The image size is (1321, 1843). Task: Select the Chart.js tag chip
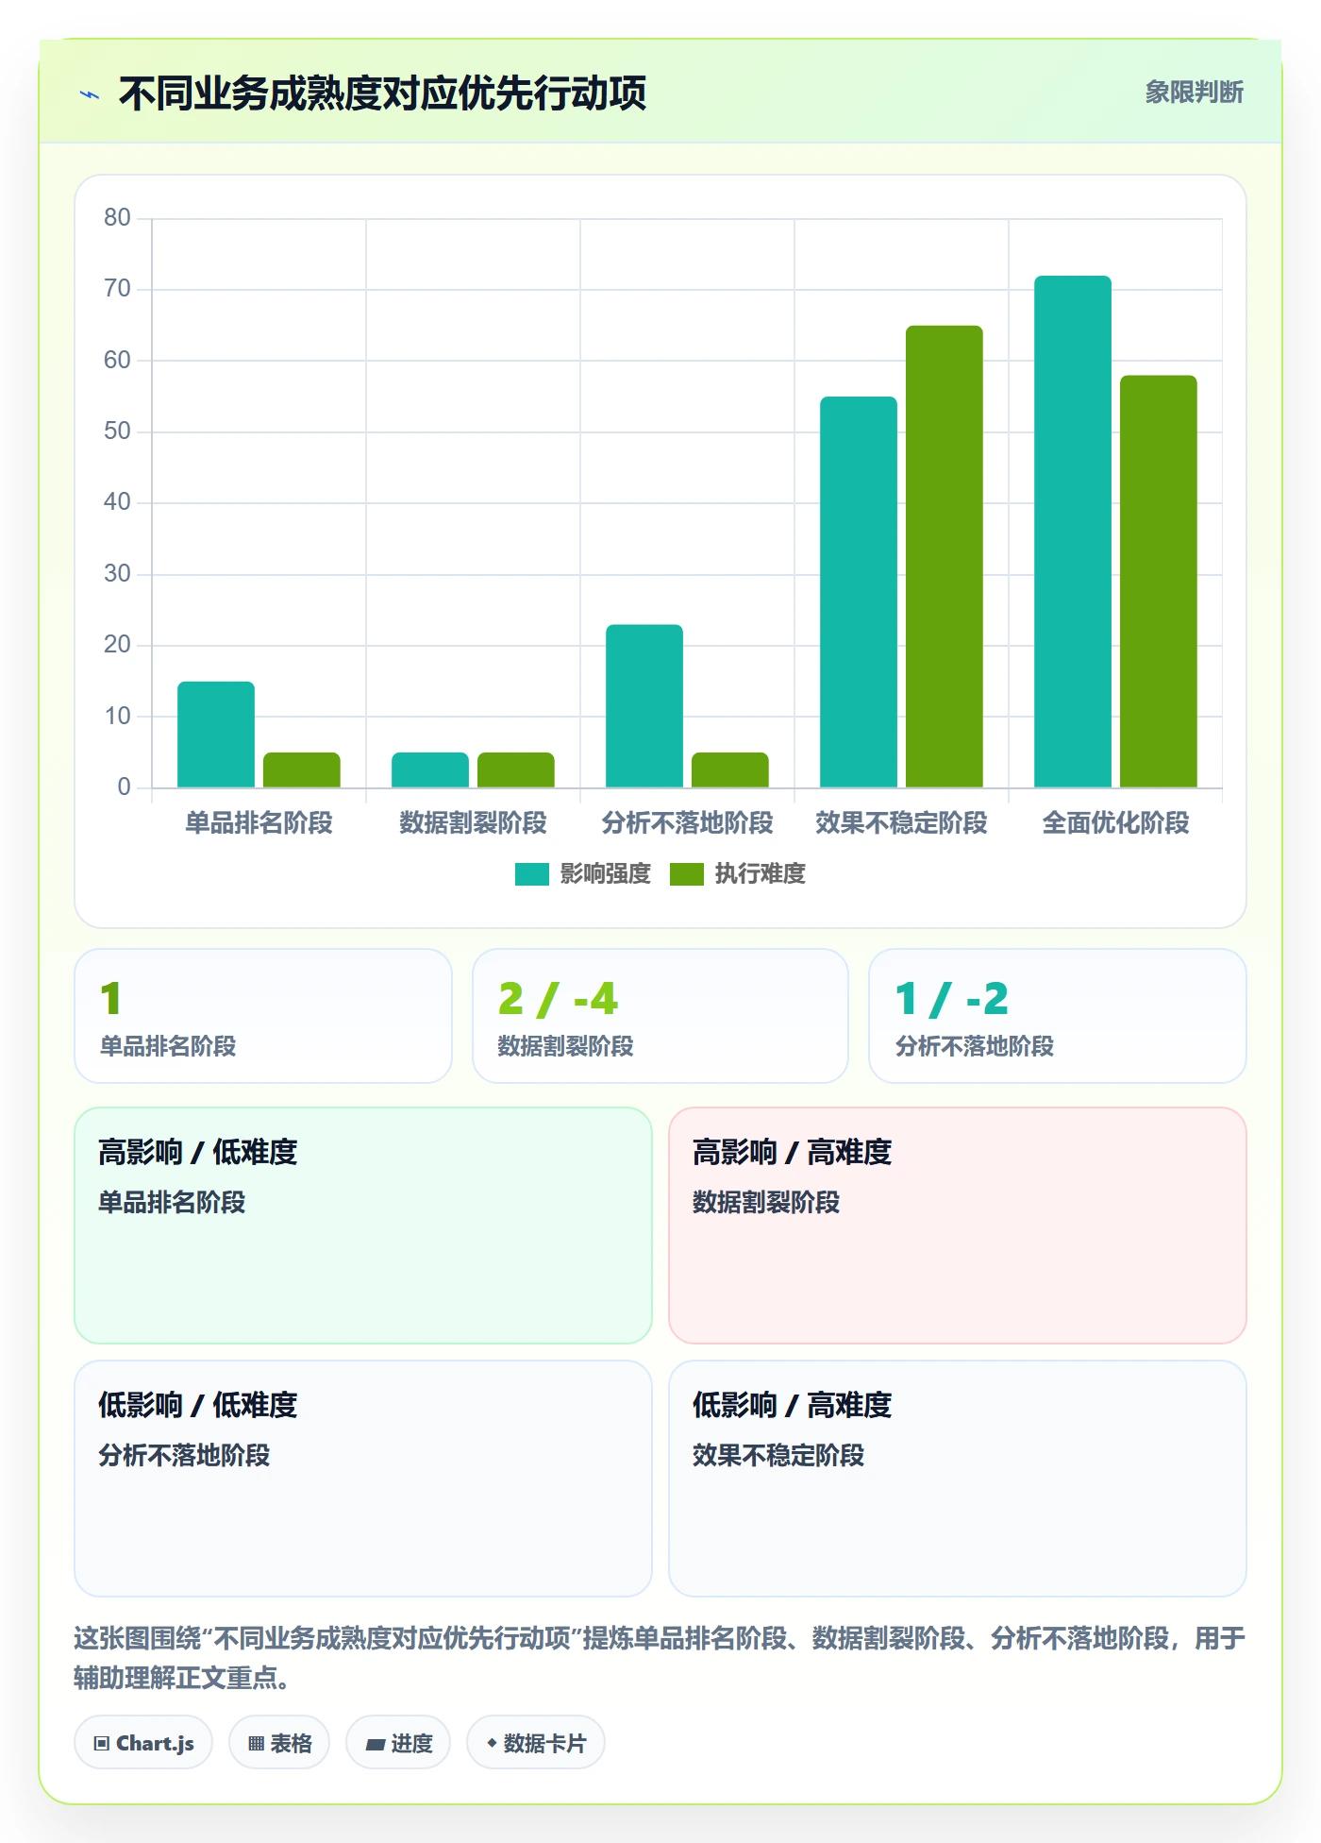click(143, 1743)
